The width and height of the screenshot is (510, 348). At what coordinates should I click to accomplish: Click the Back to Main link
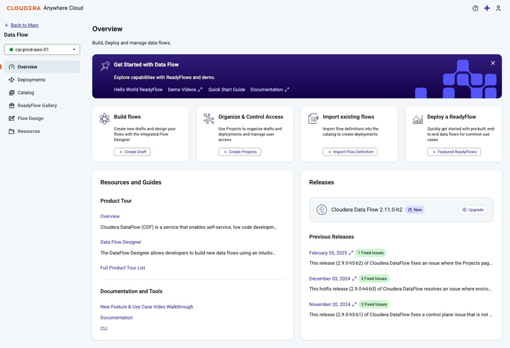point(25,25)
